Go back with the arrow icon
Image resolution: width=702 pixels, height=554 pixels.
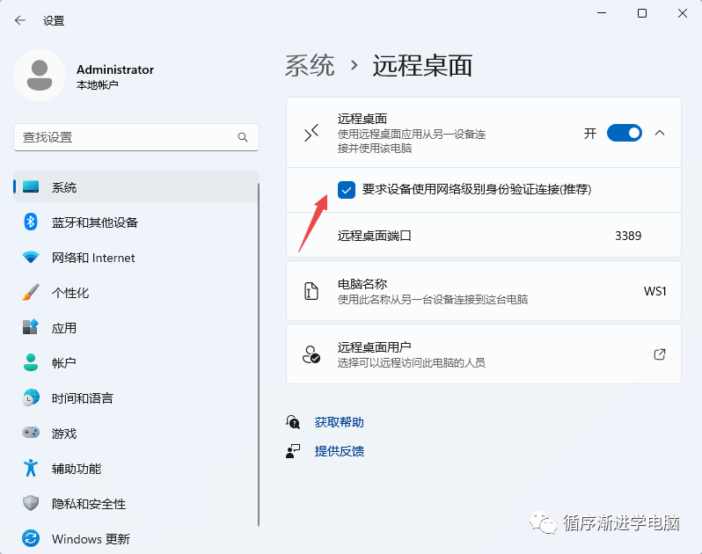[20, 20]
